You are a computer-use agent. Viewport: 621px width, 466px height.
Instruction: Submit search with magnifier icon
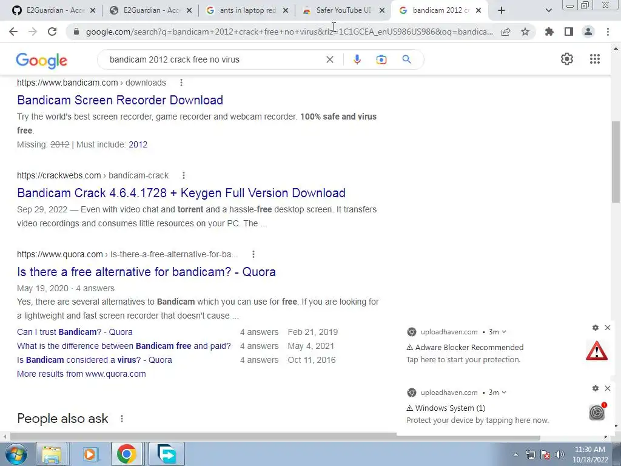click(x=406, y=59)
